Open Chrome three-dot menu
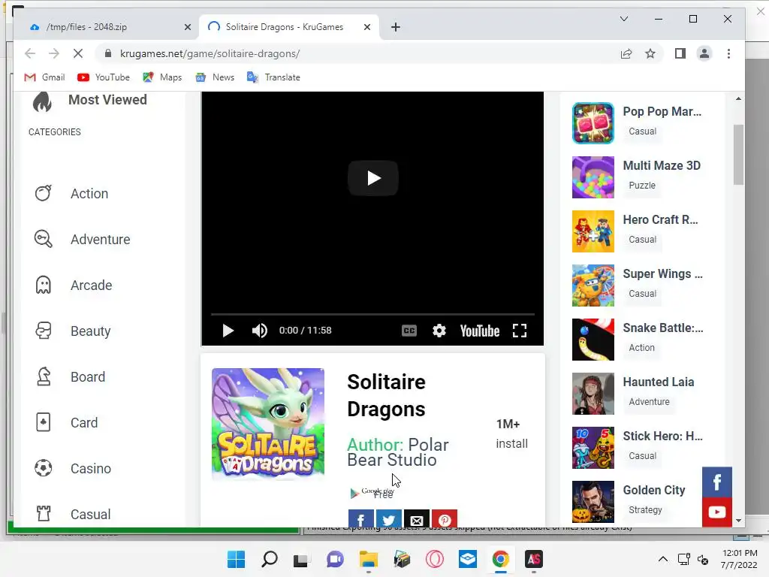The width and height of the screenshot is (769, 577). tap(728, 53)
